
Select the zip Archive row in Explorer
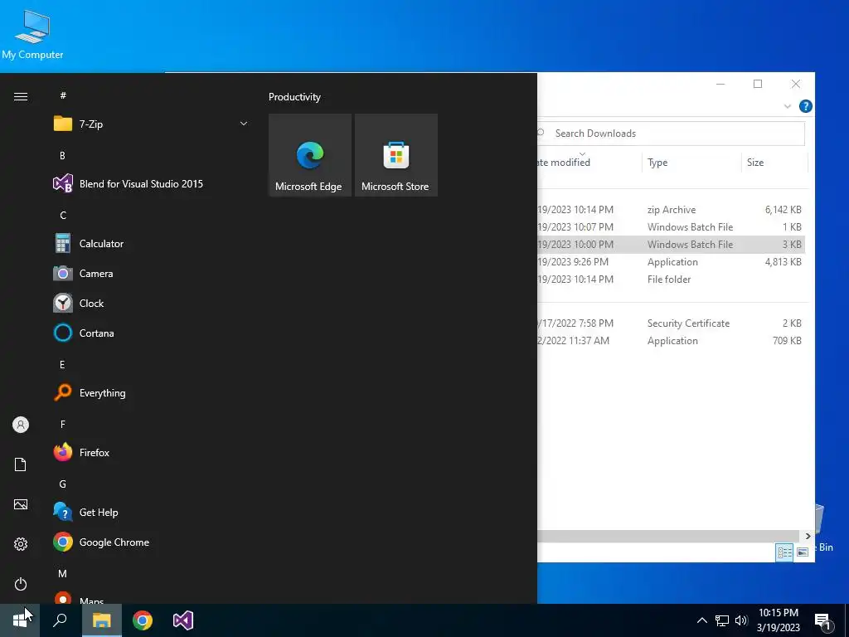[672, 210]
